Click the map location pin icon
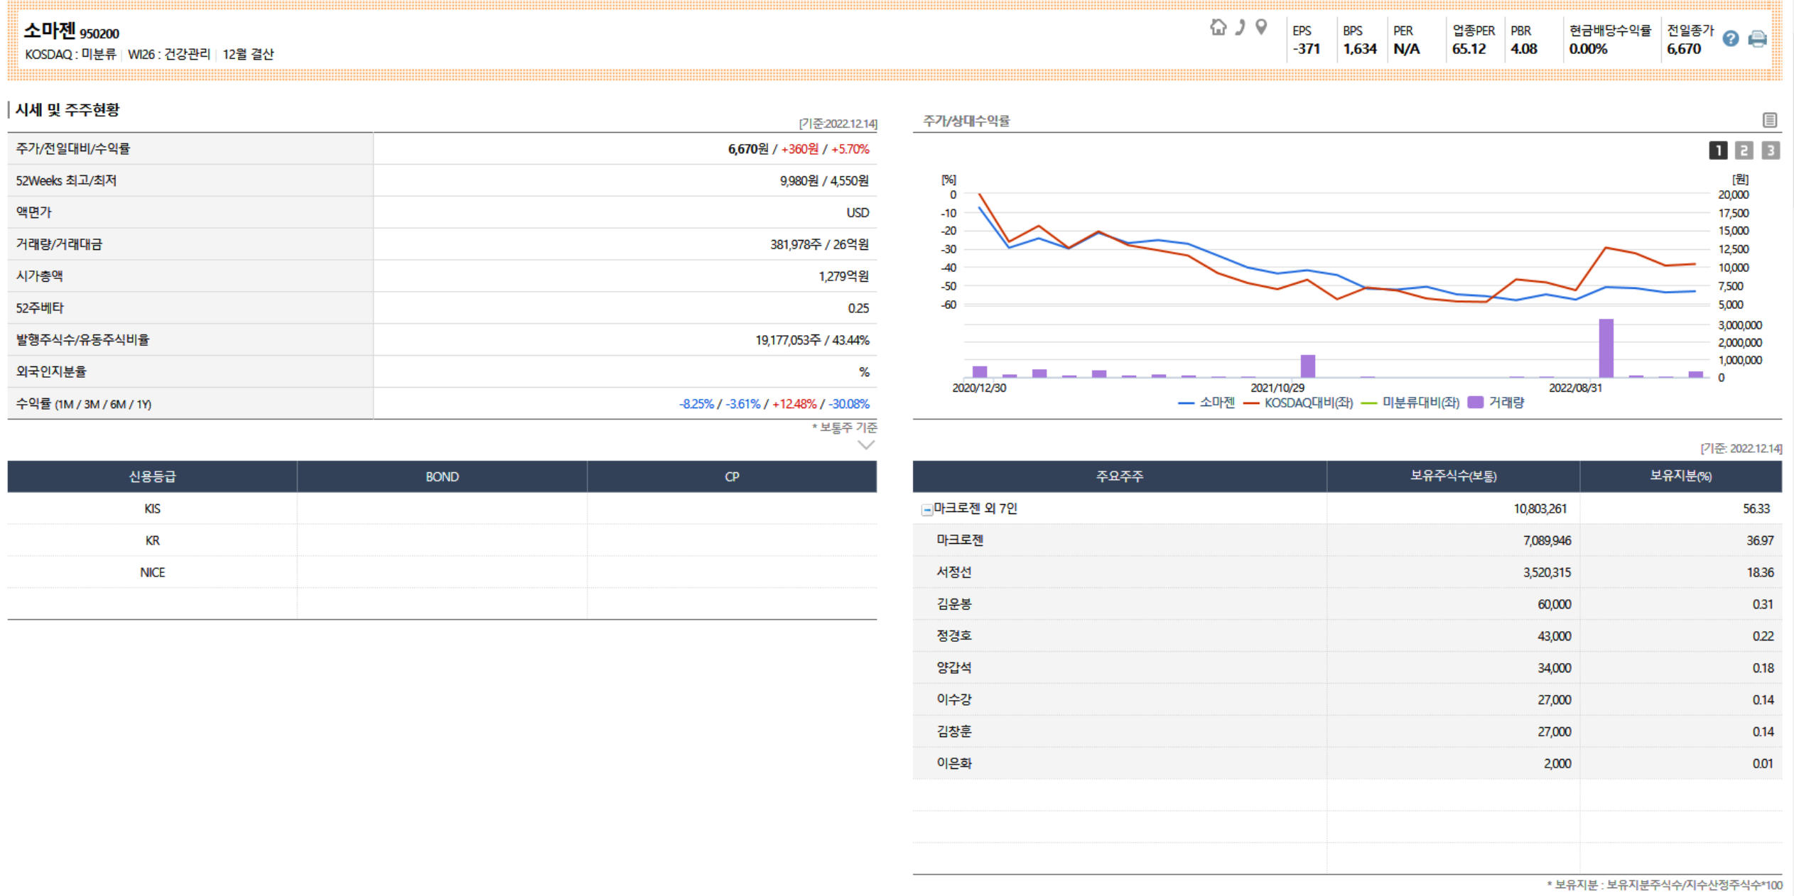This screenshot has height=896, width=1794. [1261, 28]
